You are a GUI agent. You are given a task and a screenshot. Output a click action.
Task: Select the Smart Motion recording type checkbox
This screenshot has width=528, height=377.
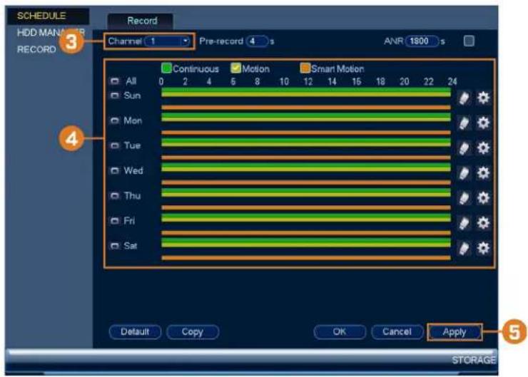305,68
